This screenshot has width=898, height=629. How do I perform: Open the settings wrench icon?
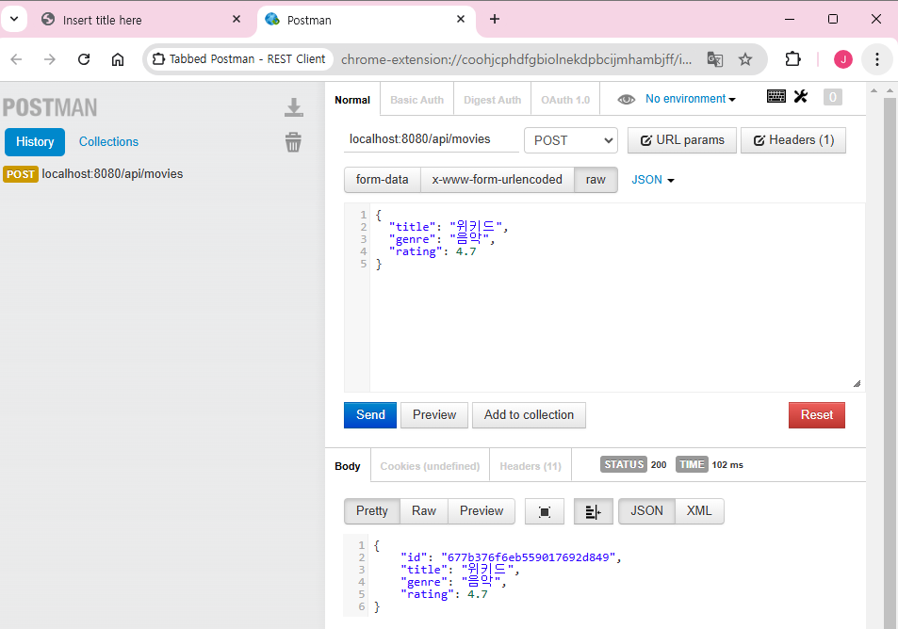point(801,97)
